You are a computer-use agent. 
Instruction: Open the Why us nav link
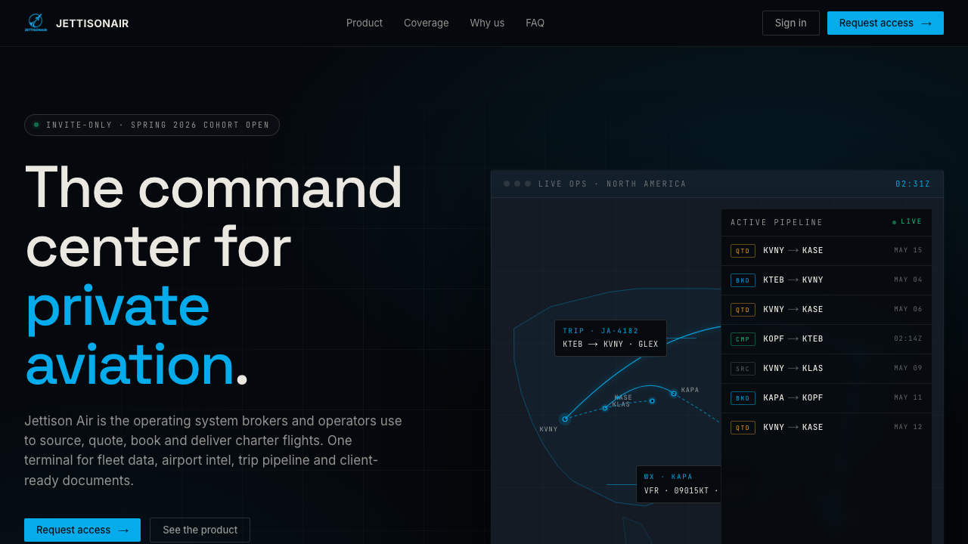tap(487, 23)
